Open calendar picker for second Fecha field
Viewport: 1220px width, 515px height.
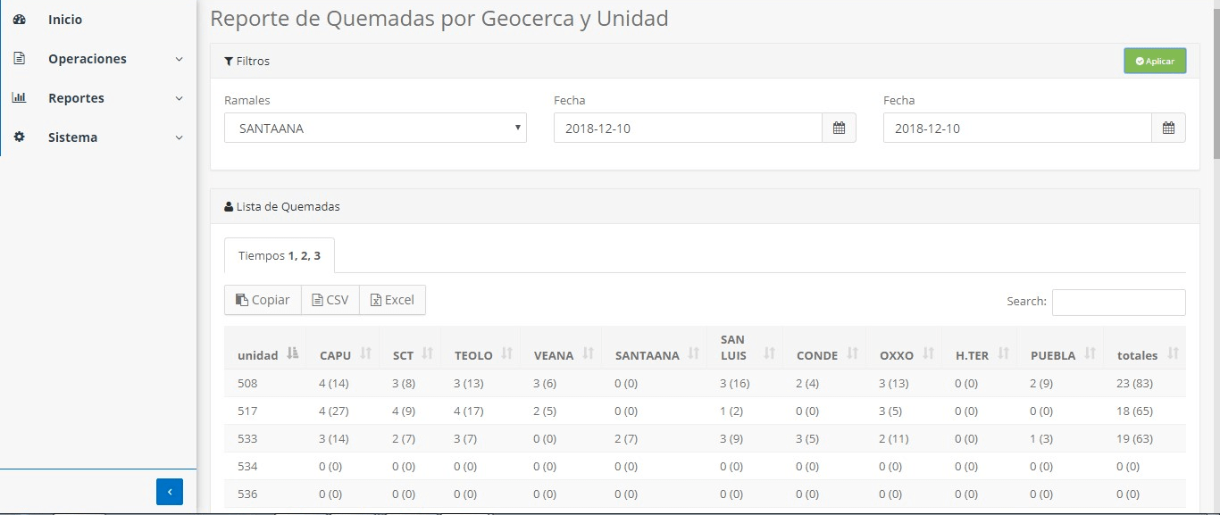1168,128
